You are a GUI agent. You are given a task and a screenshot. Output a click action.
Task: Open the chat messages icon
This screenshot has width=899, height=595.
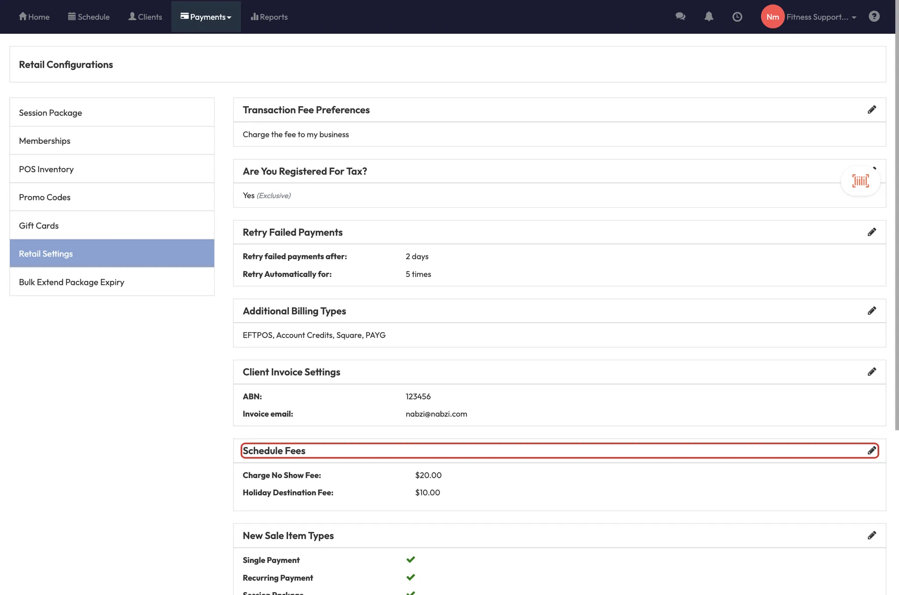[680, 17]
